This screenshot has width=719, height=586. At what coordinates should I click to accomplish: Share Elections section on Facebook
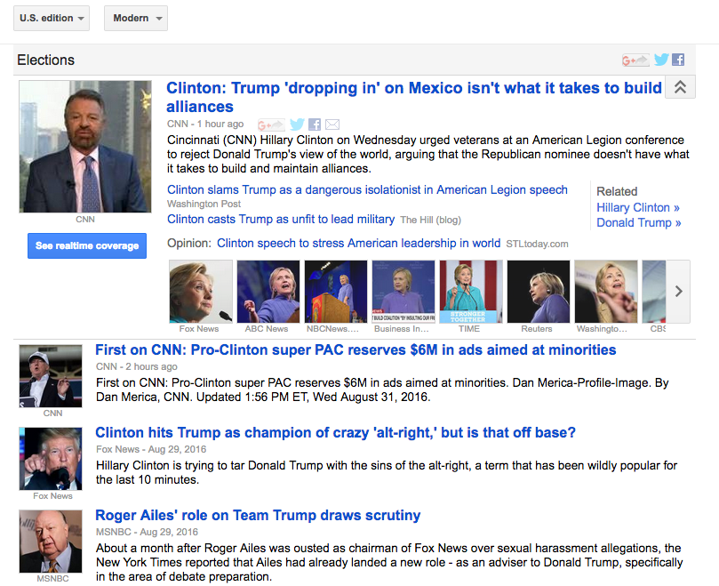678,60
